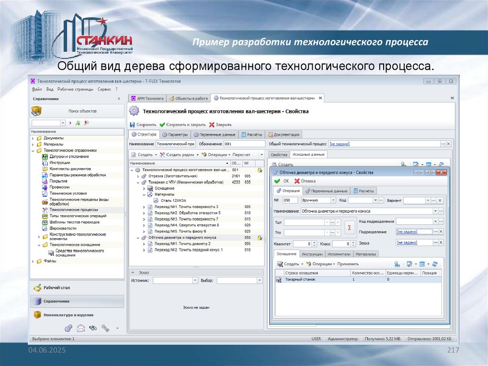Click the refresh icon in Оснащение toolbar
The height and width of the screenshot is (366, 488).
point(435,264)
